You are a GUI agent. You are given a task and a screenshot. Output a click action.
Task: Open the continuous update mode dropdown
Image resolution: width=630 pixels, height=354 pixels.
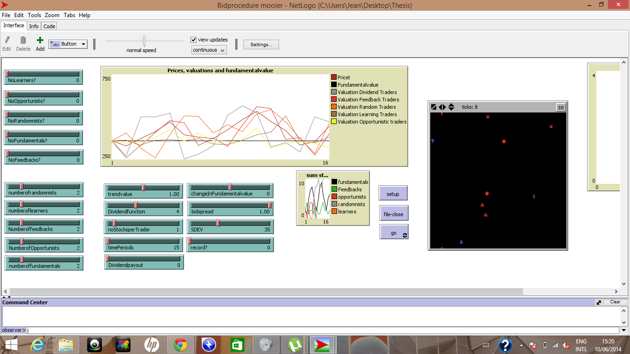pos(209,50)
